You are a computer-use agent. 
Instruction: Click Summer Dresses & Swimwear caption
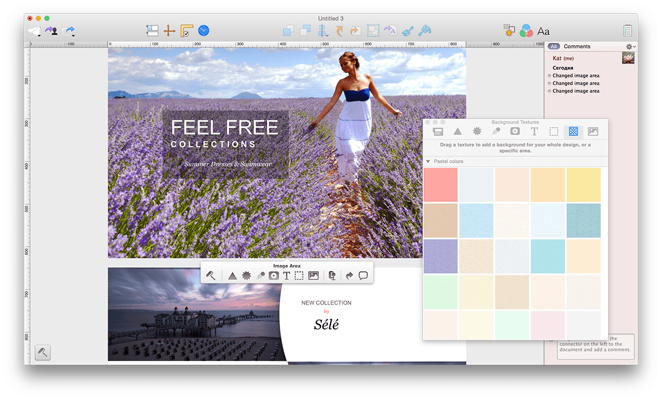pos(228,164)
